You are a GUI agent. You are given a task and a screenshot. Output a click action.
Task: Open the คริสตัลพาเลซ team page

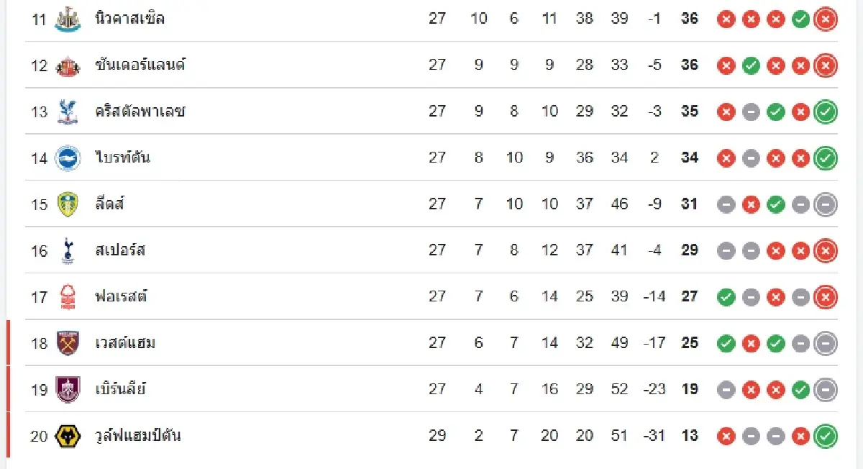[x=140, y=111]
